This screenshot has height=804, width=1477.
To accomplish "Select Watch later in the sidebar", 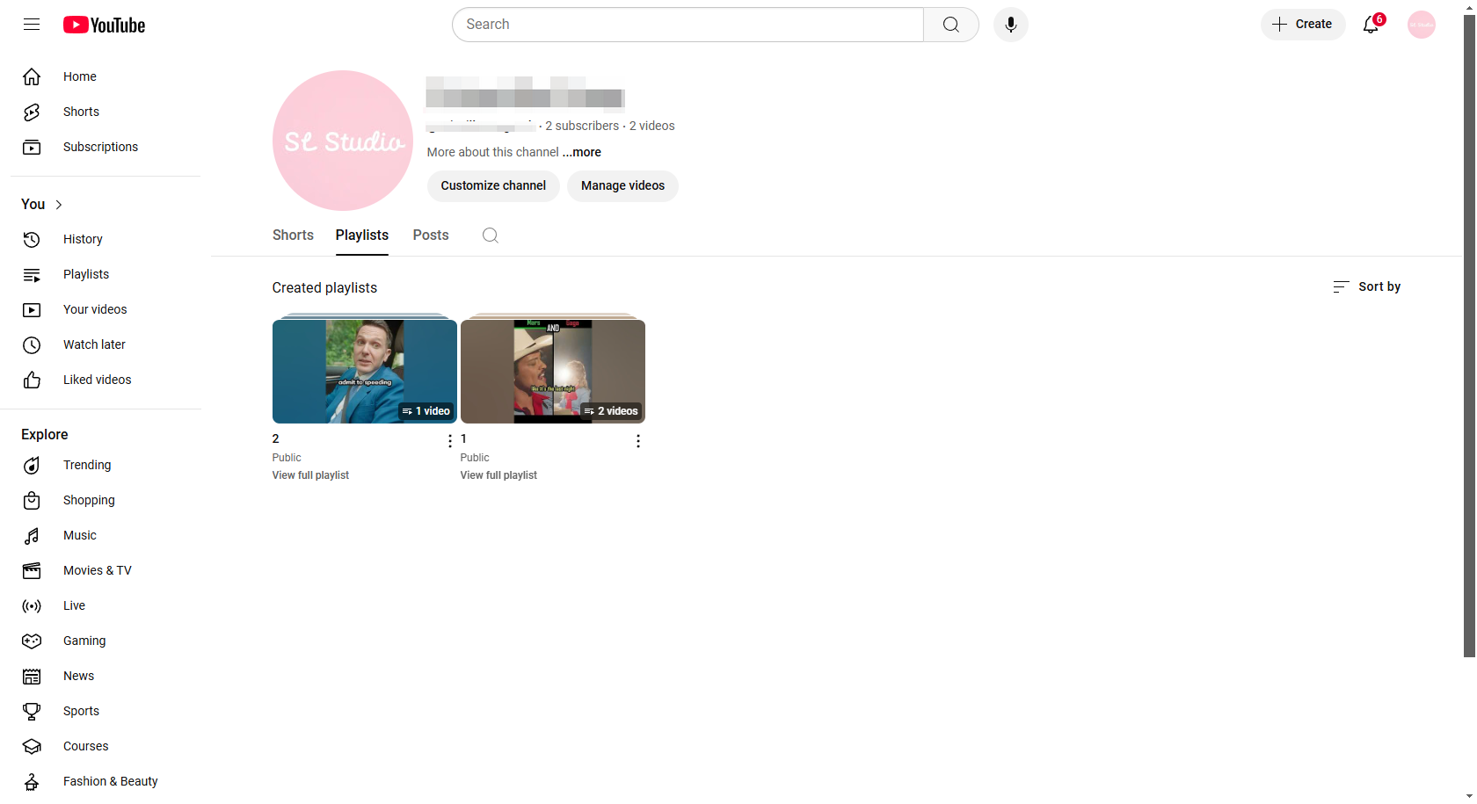I will click(94, 344).
